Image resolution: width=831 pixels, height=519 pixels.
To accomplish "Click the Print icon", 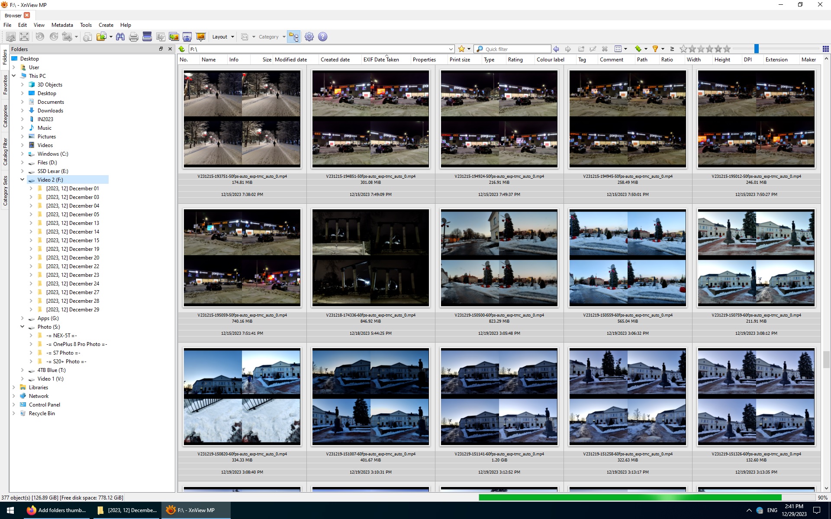I will 134,37.
